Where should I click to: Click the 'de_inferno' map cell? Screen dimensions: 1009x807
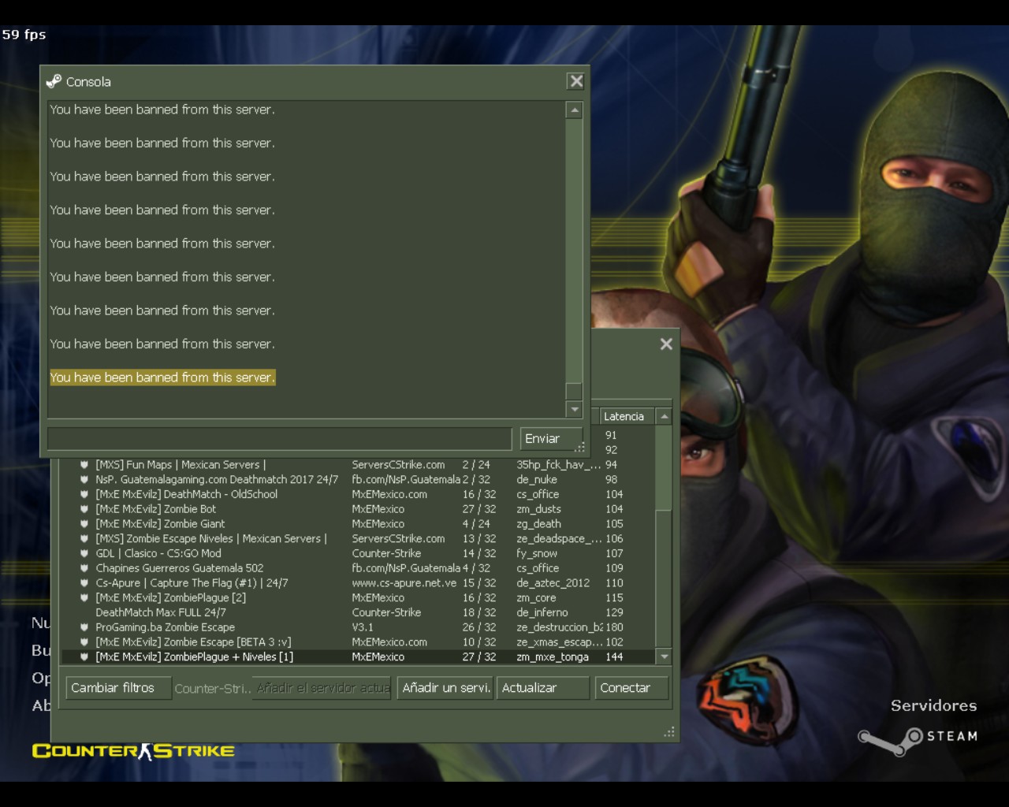[x=542, y=612]
